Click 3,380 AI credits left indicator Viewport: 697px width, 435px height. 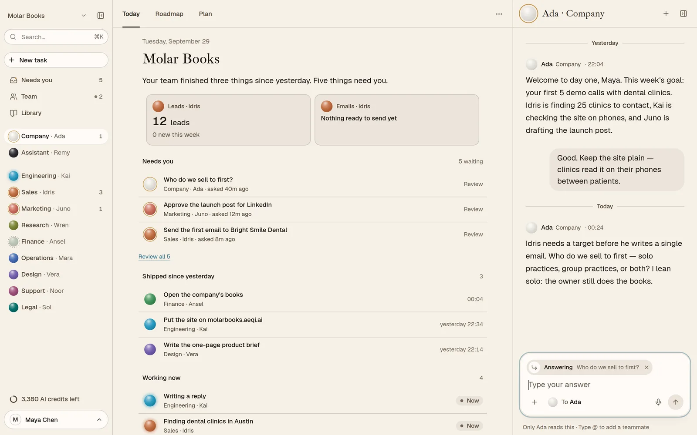(45, 399)
